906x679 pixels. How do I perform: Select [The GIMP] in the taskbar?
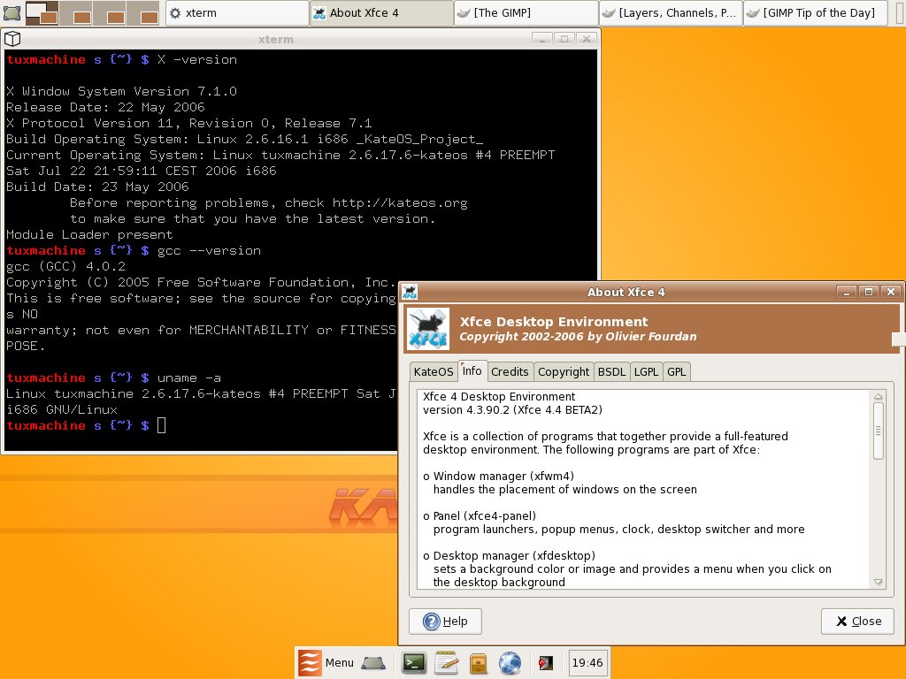(526, 12)
